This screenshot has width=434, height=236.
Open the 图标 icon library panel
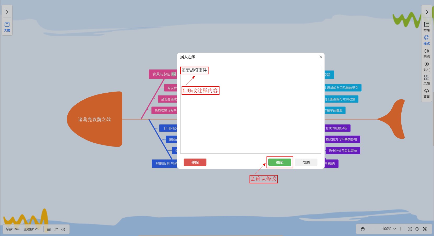coord(426,53)
